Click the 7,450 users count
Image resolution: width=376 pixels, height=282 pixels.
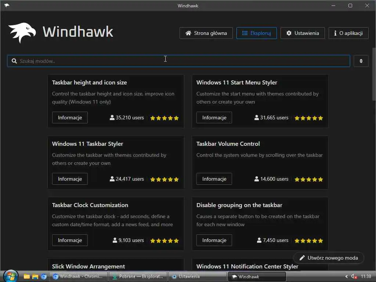tap(273, 240)
